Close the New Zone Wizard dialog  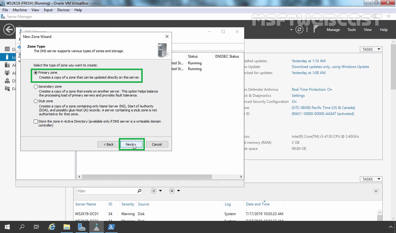167,36
